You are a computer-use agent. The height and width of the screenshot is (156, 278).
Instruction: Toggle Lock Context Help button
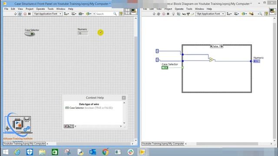click(x=69, y=126)
